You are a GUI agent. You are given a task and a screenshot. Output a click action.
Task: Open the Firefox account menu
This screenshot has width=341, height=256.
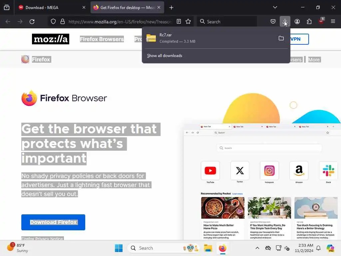click(297, 21)
